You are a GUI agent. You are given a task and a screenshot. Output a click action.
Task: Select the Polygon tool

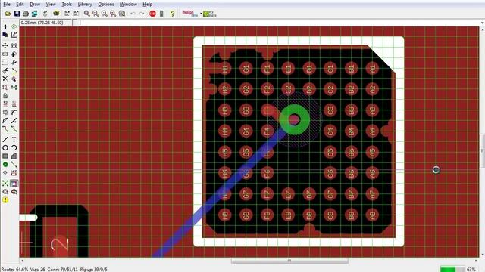pyautogui.click(x=14, y=156)
